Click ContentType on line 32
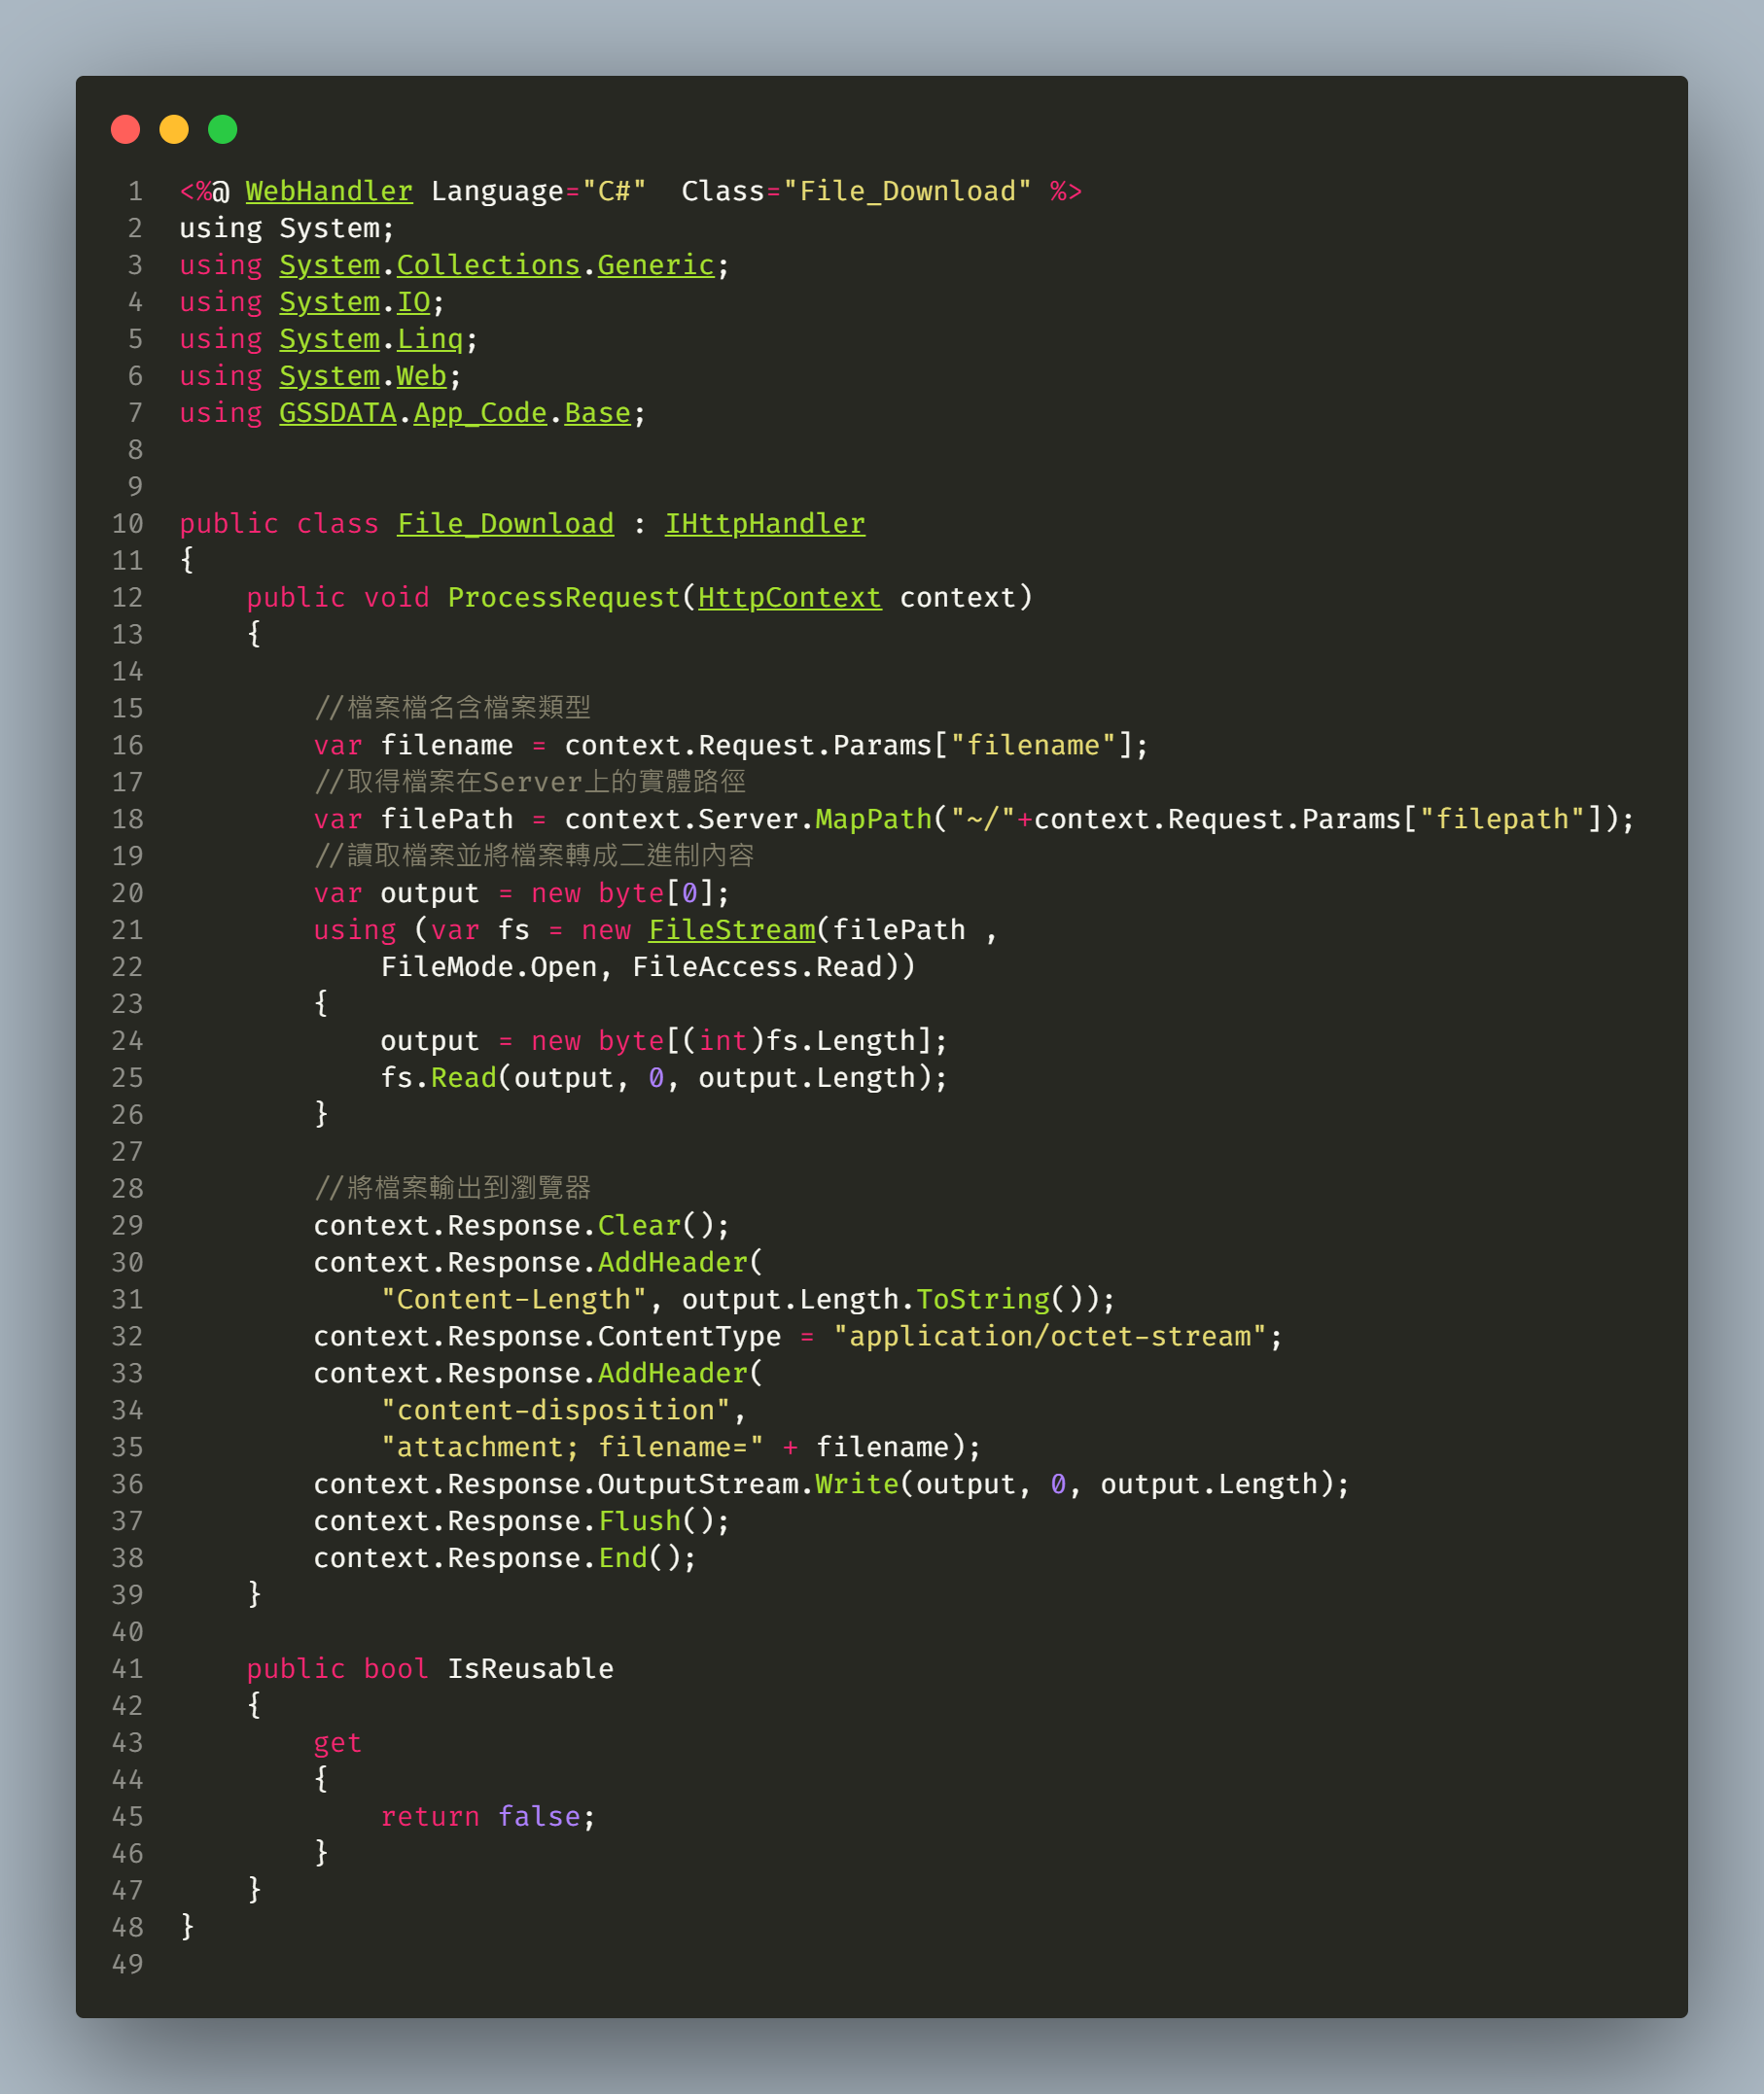The image size is (1764, 2094). [690, 1337]
